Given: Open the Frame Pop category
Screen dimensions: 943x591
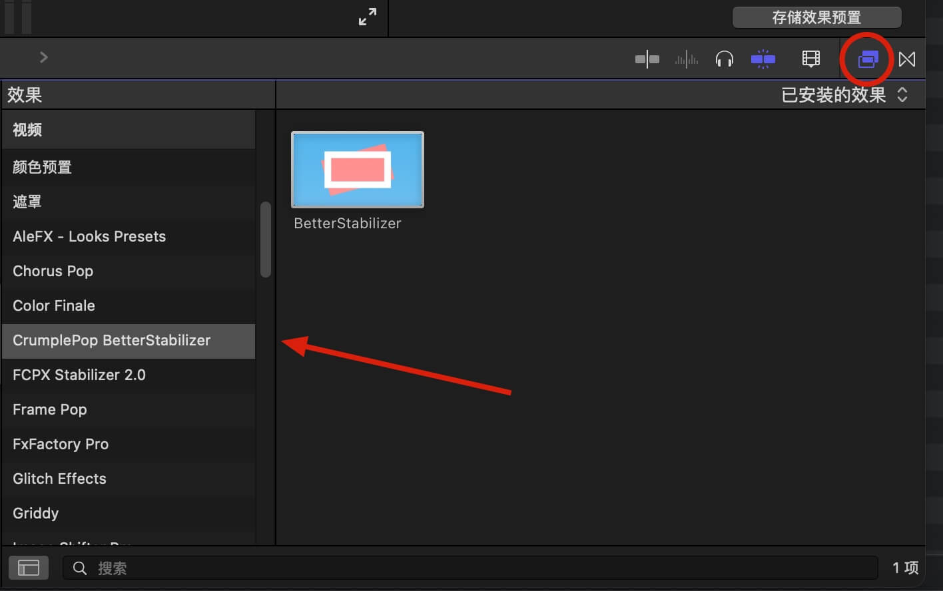Looking at the screenshot, I should pyautogui.click(x=129, y=409).
